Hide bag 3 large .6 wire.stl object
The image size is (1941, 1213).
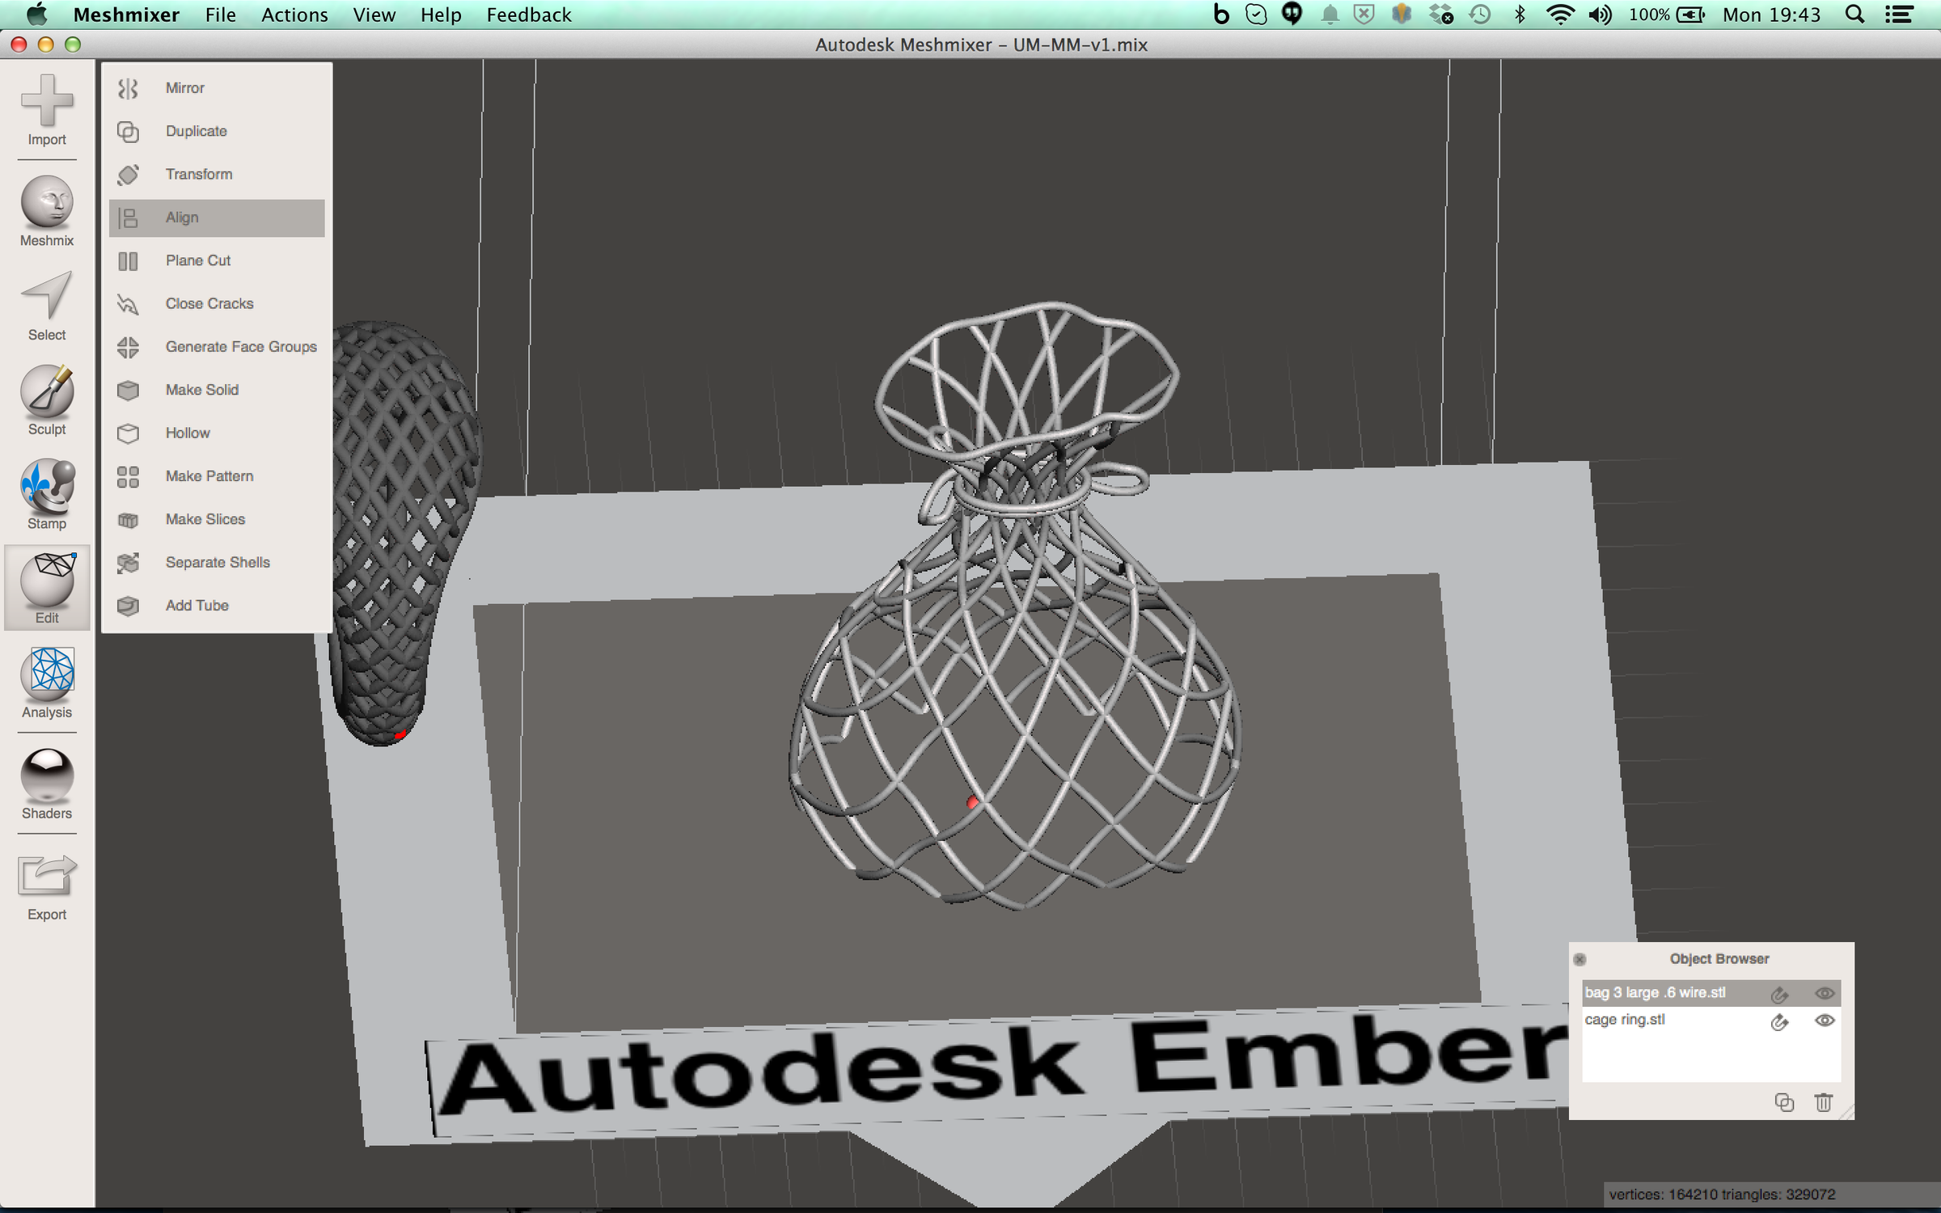click(1825, 993)
